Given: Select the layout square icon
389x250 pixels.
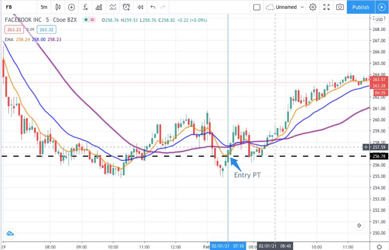Looking at the screenshot, I should click(257, 7).
